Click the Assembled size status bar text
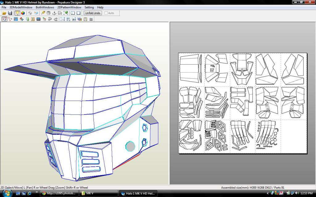Image resolution: width=316 pixels, height=197 pixels. coord(252,187)
